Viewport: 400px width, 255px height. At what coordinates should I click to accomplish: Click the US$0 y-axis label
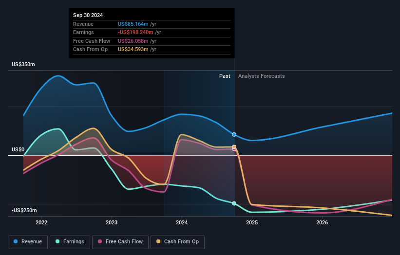[18, 149]
